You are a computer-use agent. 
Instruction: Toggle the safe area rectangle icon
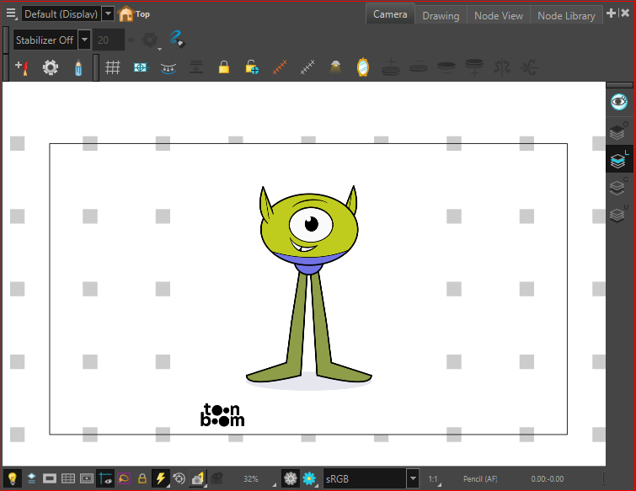click(x=50, y=479)
